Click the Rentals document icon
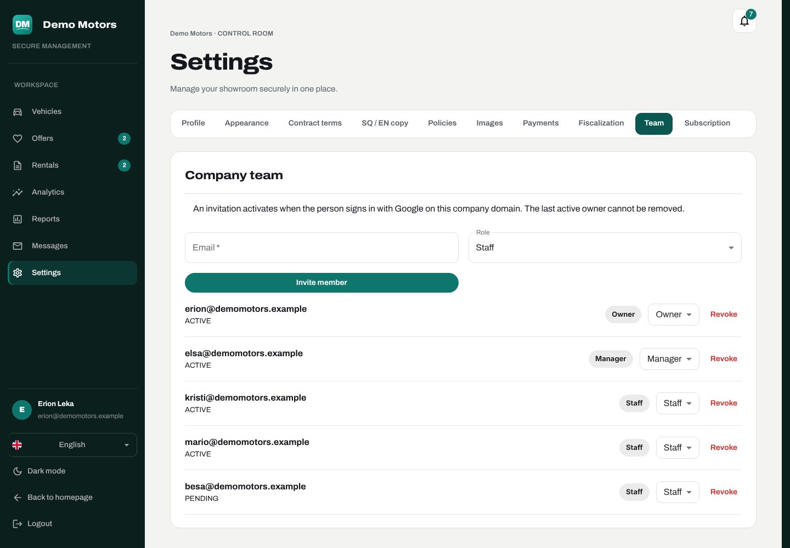The image size is (790, 548). pos(18,165)
